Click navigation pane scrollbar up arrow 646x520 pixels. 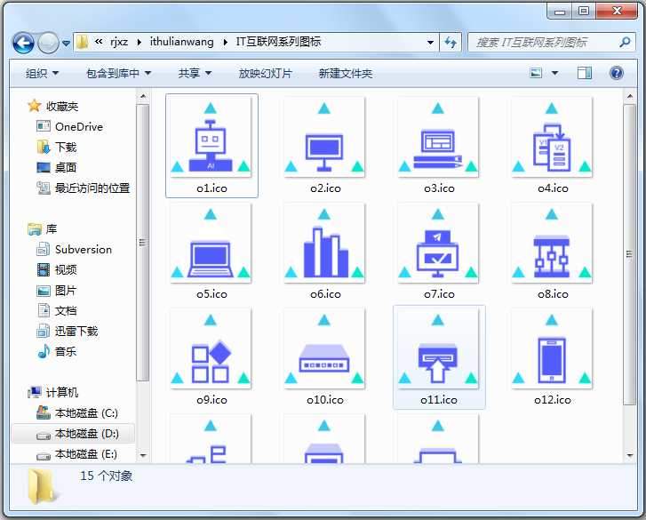click(x=142, y=96)
